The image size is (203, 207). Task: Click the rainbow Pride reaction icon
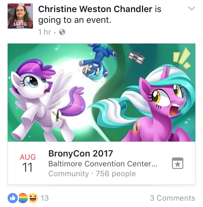coord(23,198)
